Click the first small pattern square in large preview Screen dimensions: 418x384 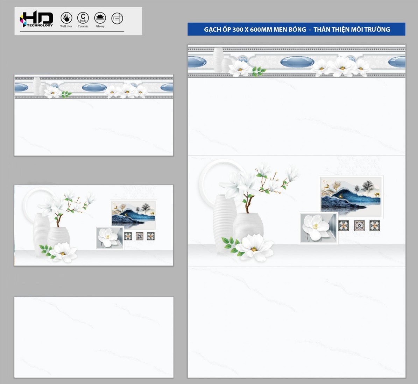343,226
